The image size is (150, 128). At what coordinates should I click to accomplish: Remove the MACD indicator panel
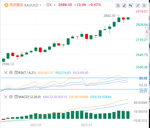coord(6,97)
